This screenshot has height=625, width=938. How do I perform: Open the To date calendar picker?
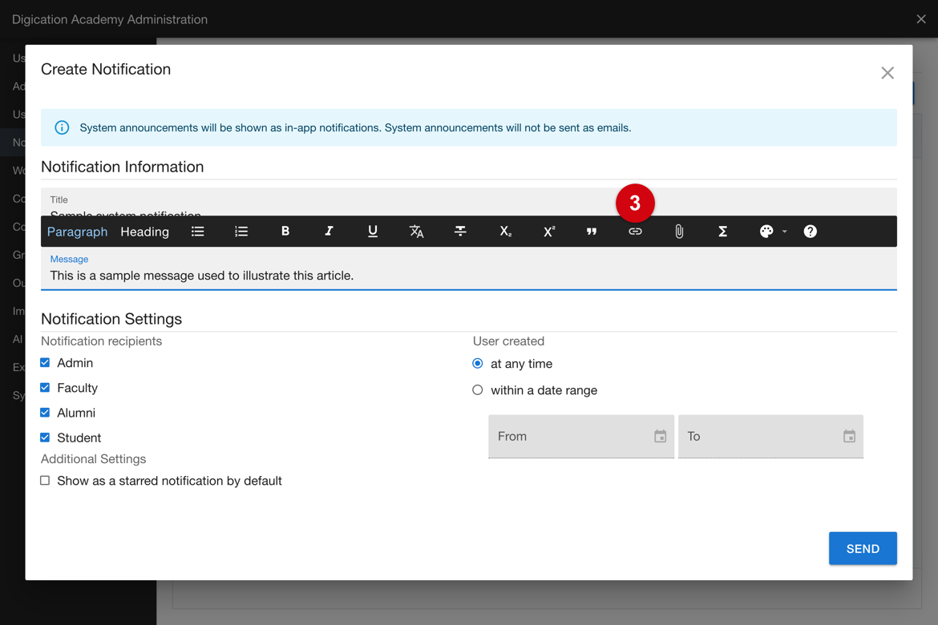pyautogui.click(x=849, y=437)
